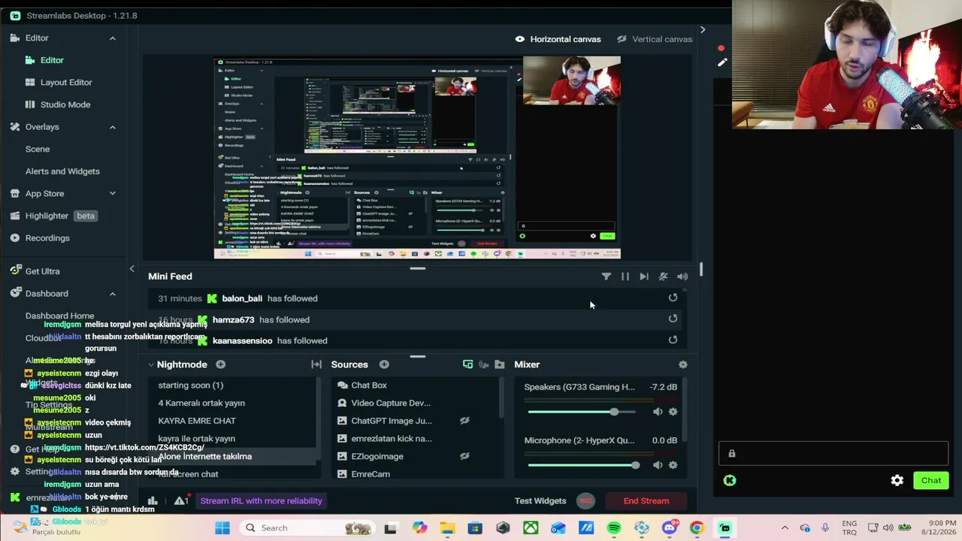Open Alerts and Widgets page

[62, 171]
